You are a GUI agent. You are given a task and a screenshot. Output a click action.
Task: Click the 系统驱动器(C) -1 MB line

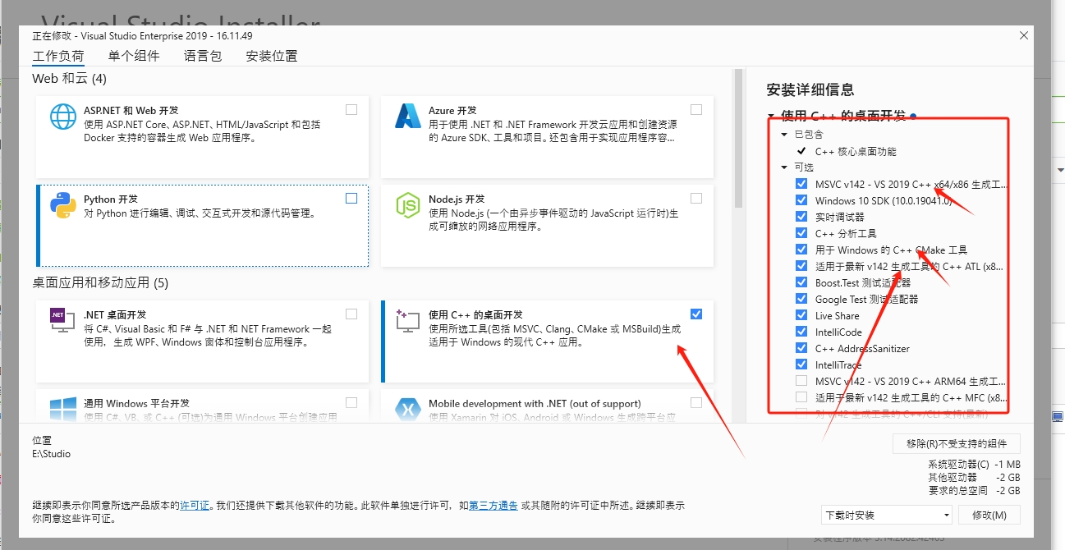[x=975, y=464]
